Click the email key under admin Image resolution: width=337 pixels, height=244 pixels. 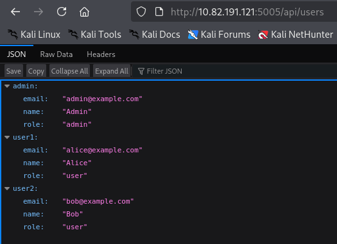click(x=35, y=99)
